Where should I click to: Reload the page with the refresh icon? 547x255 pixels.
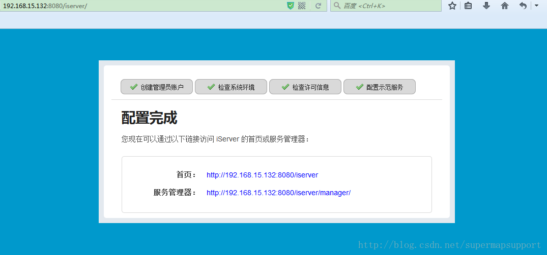click(318, 6)
